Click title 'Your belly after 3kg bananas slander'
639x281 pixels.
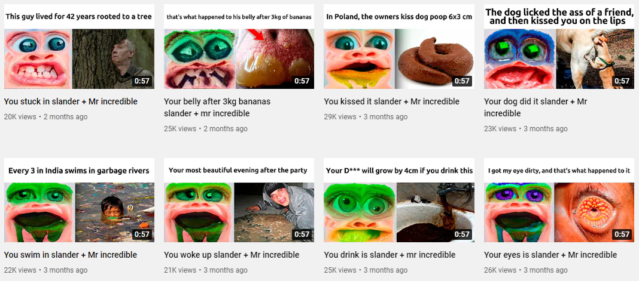click(217, 107)
